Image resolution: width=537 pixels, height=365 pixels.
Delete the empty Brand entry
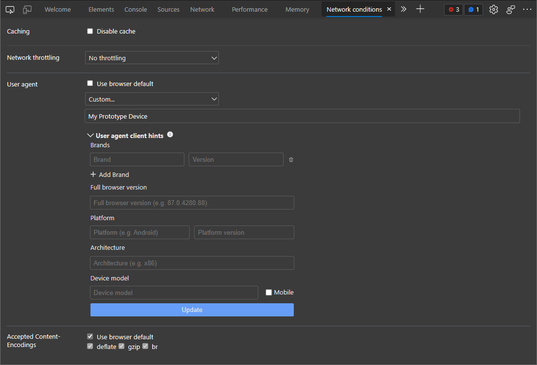tap(290, 159)
